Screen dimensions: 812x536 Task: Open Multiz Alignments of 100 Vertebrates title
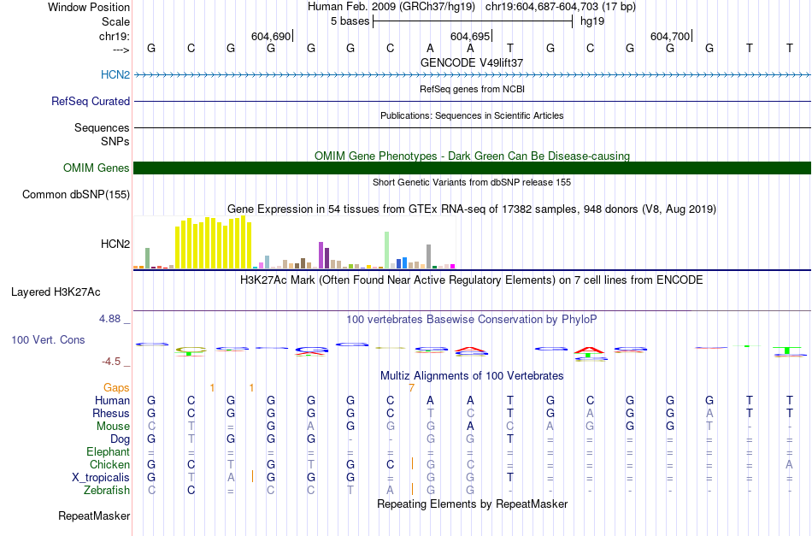pos(472,376)
